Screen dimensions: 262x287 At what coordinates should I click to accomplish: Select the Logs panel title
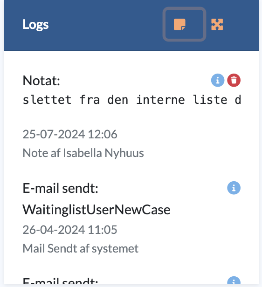36,24
